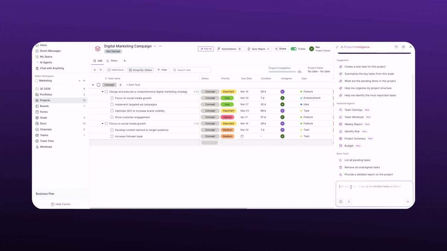The width and height of the screenshot is (447, 251).
Task: Open the Sync Repos dropdown
Action: [258, 49]
